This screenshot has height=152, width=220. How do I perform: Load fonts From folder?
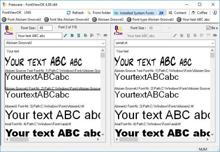99,13
